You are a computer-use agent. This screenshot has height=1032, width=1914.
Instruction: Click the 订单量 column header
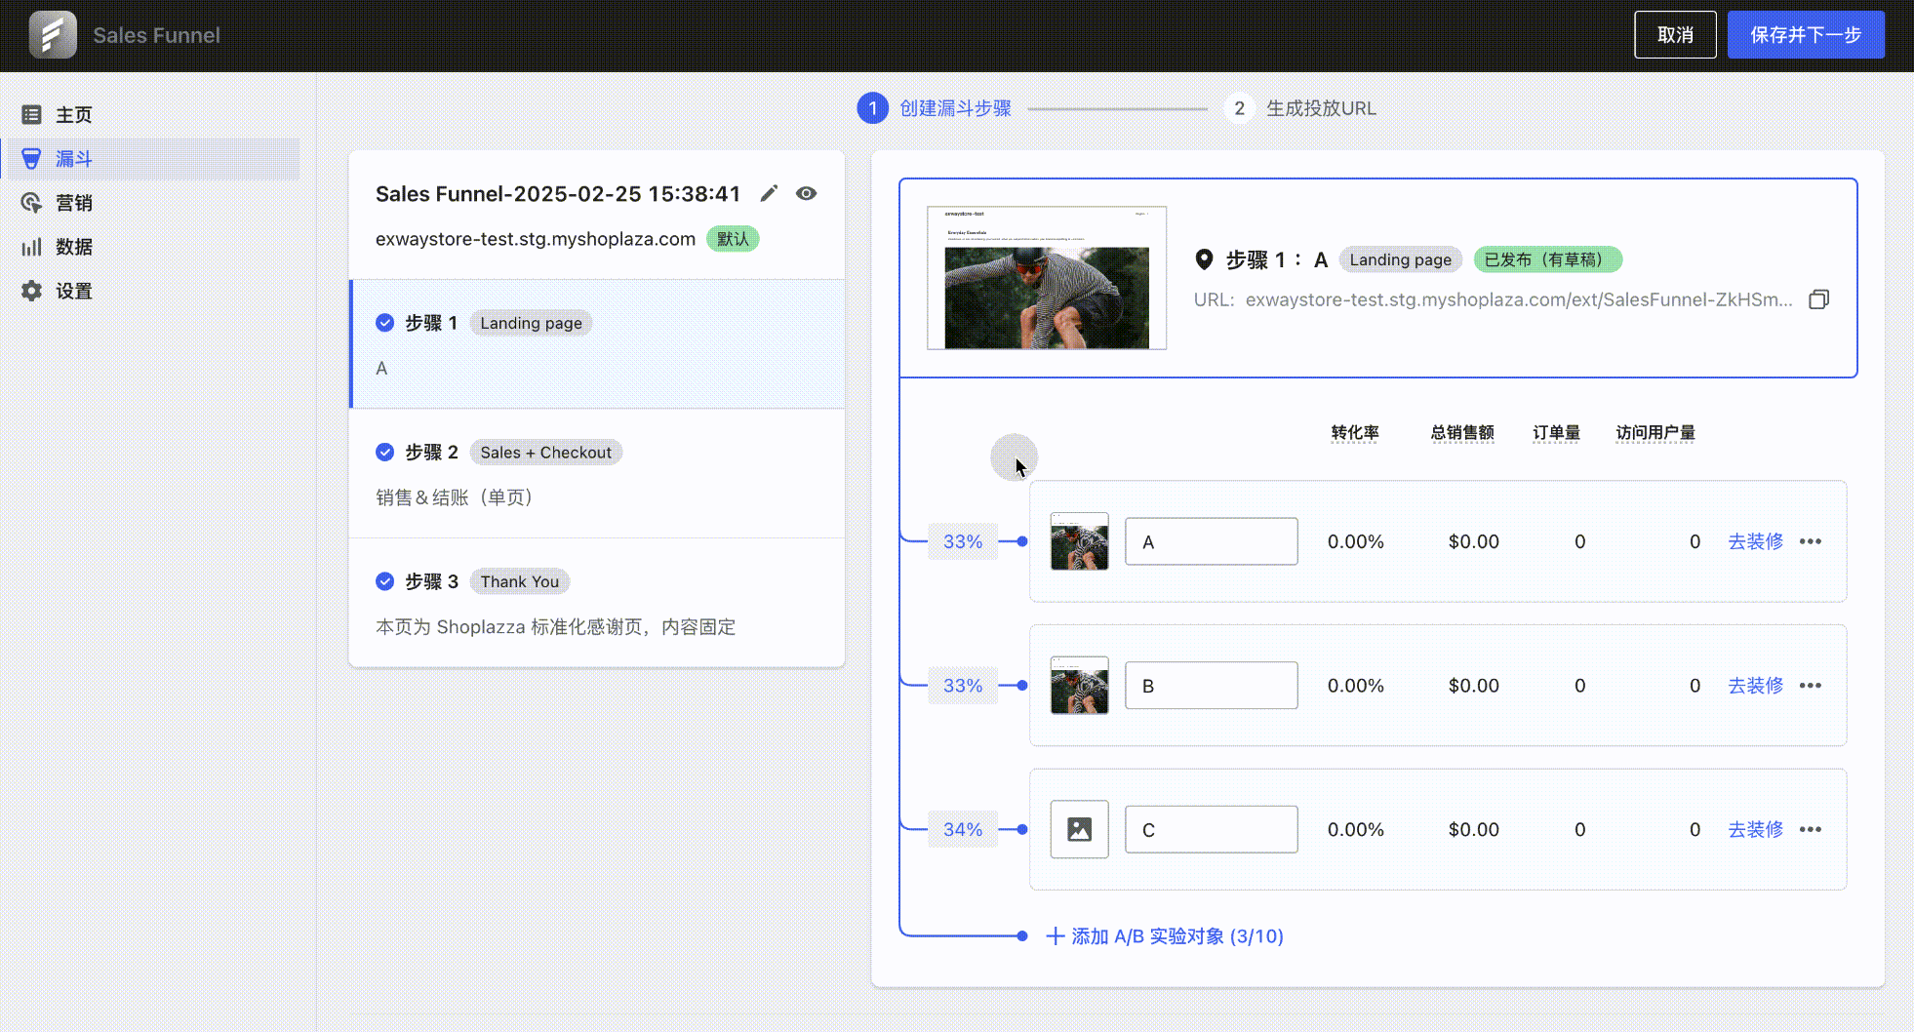click(1556, 432)
